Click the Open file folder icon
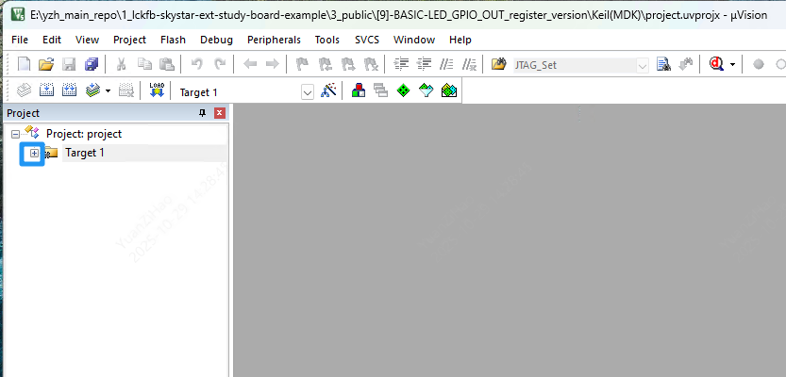The height and width of the screenshot is (377, 786). click(46, 64)
